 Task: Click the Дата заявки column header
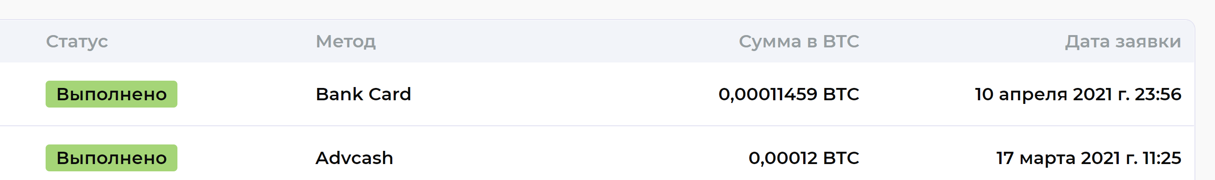pos(1123,41)
